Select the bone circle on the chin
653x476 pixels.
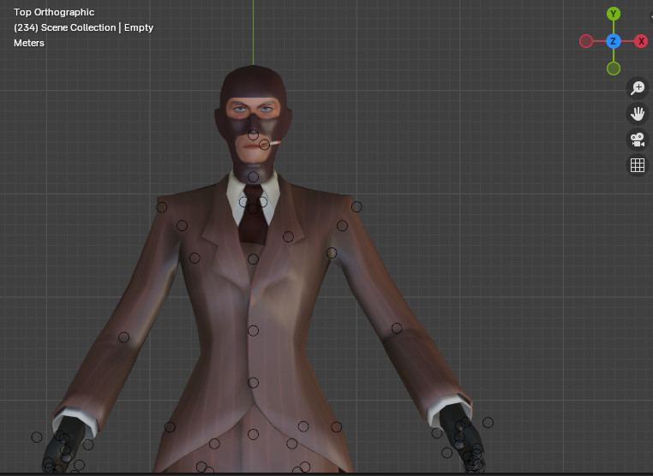pyautogui.click(x=253, y=177)
